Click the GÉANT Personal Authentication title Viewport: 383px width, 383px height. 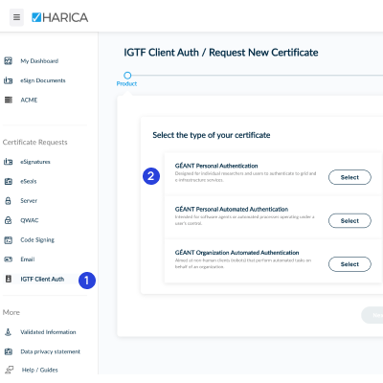click(216, 166)
